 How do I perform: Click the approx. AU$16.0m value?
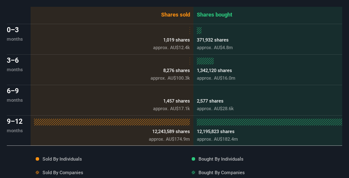pos(216,78)
